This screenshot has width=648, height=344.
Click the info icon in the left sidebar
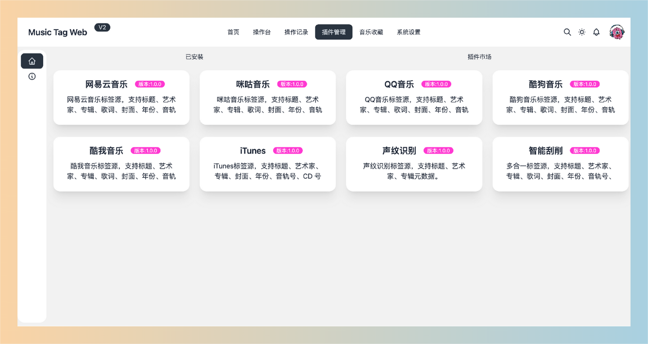[31, 76]
